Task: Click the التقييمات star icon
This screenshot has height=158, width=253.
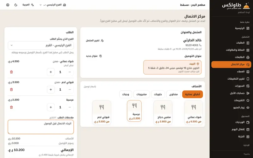Action: click(x=248, y=100)
